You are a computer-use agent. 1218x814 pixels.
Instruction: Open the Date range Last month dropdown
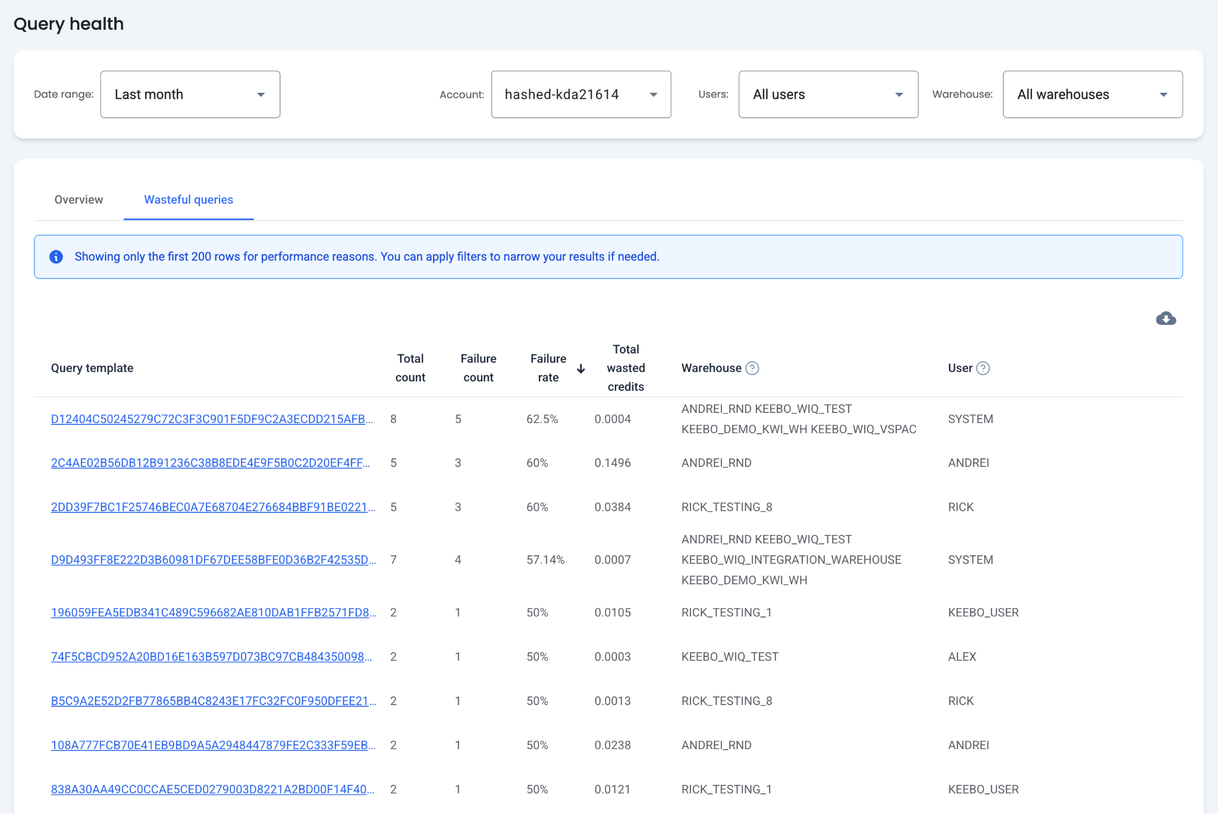(x=190, y=95)
